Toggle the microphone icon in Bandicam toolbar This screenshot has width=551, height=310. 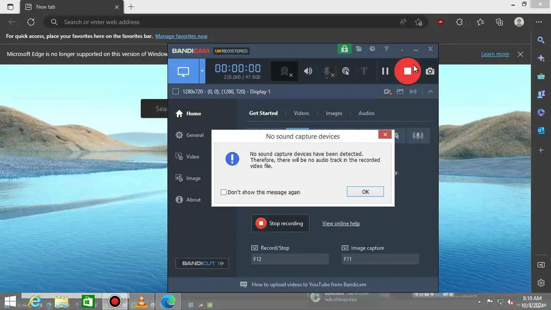point(327,71)
